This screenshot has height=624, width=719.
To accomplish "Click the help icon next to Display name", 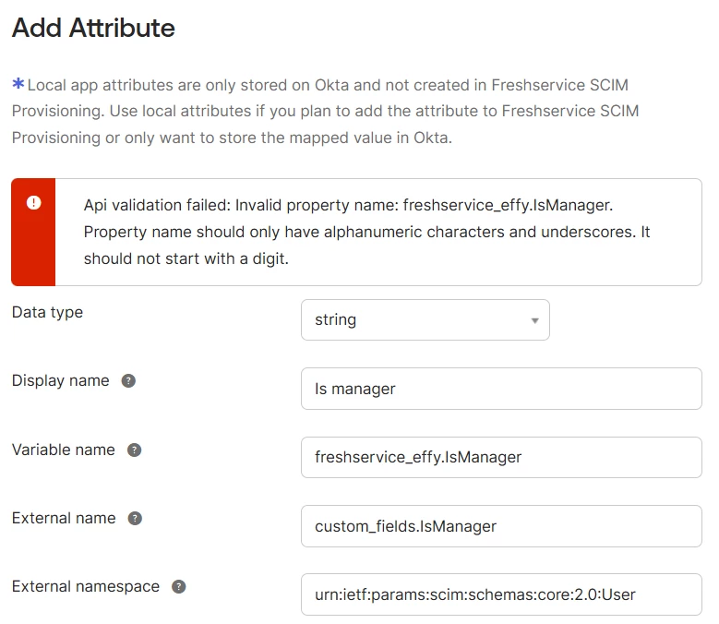I will (128, 380).
